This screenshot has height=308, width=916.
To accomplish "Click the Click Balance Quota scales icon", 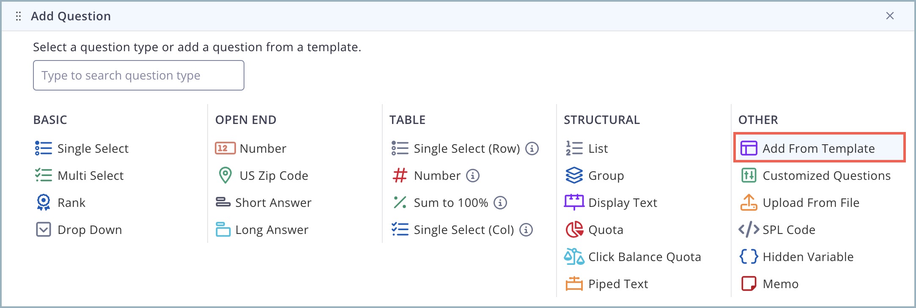I will pos(574,257).
